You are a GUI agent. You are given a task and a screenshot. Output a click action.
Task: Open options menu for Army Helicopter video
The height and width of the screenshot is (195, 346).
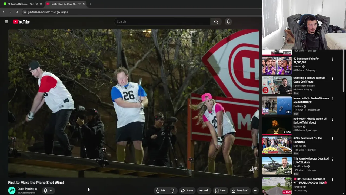click(x=332, y=159)
